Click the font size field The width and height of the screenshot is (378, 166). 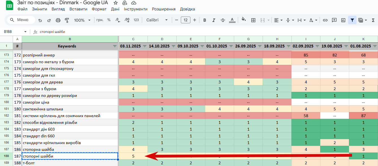click(x=185, y=20)
